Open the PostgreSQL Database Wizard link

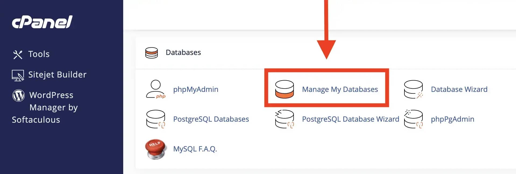click(x=350, y=119)
